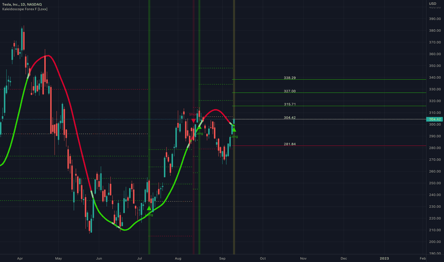Click the Dec label on the time axis
444x262 pixels.
pos(343,258)
